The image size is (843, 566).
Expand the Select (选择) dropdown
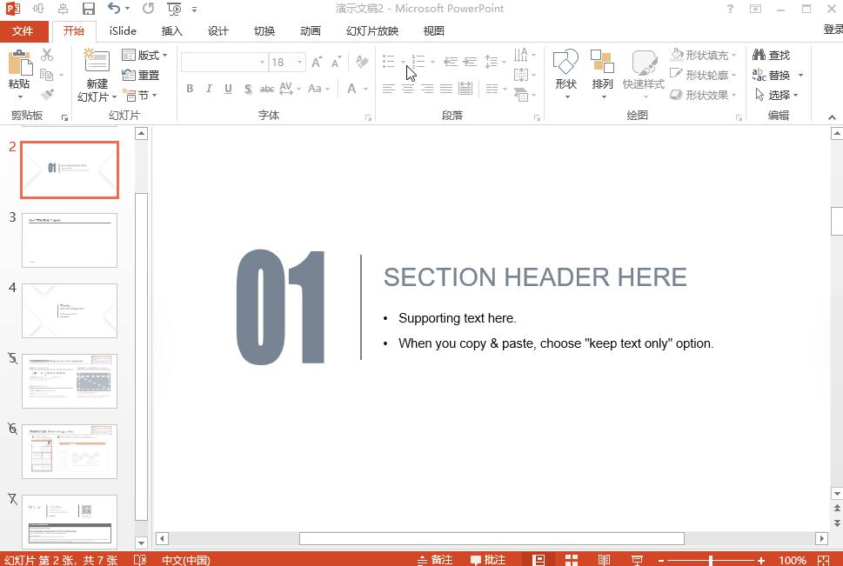pyautogui.click(x=777, y=95)
